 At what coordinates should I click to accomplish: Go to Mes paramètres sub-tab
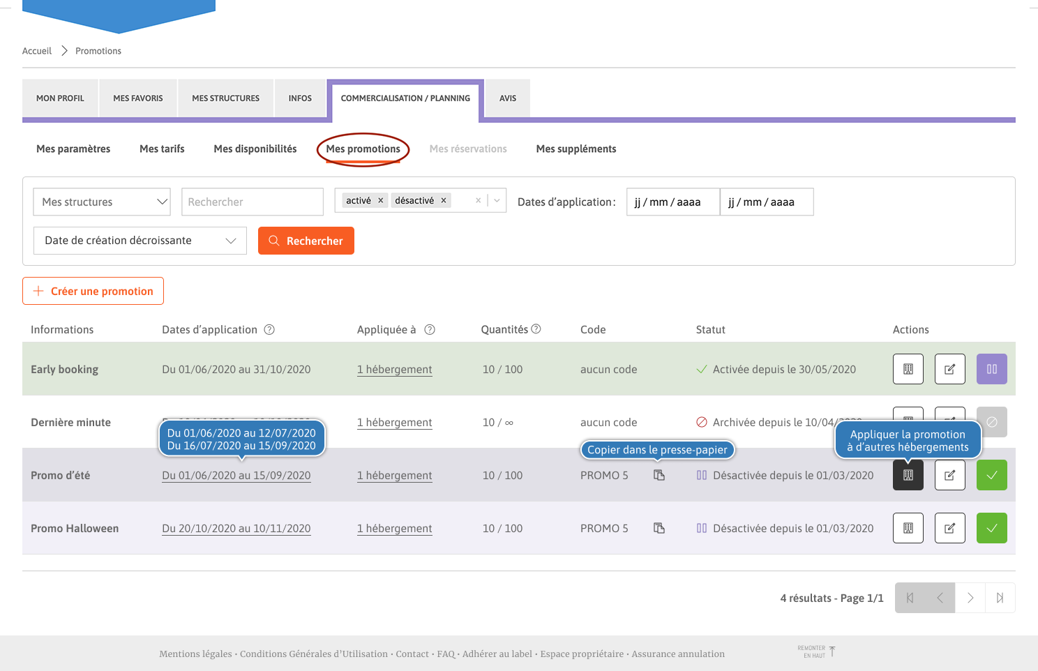coord(73,149)
